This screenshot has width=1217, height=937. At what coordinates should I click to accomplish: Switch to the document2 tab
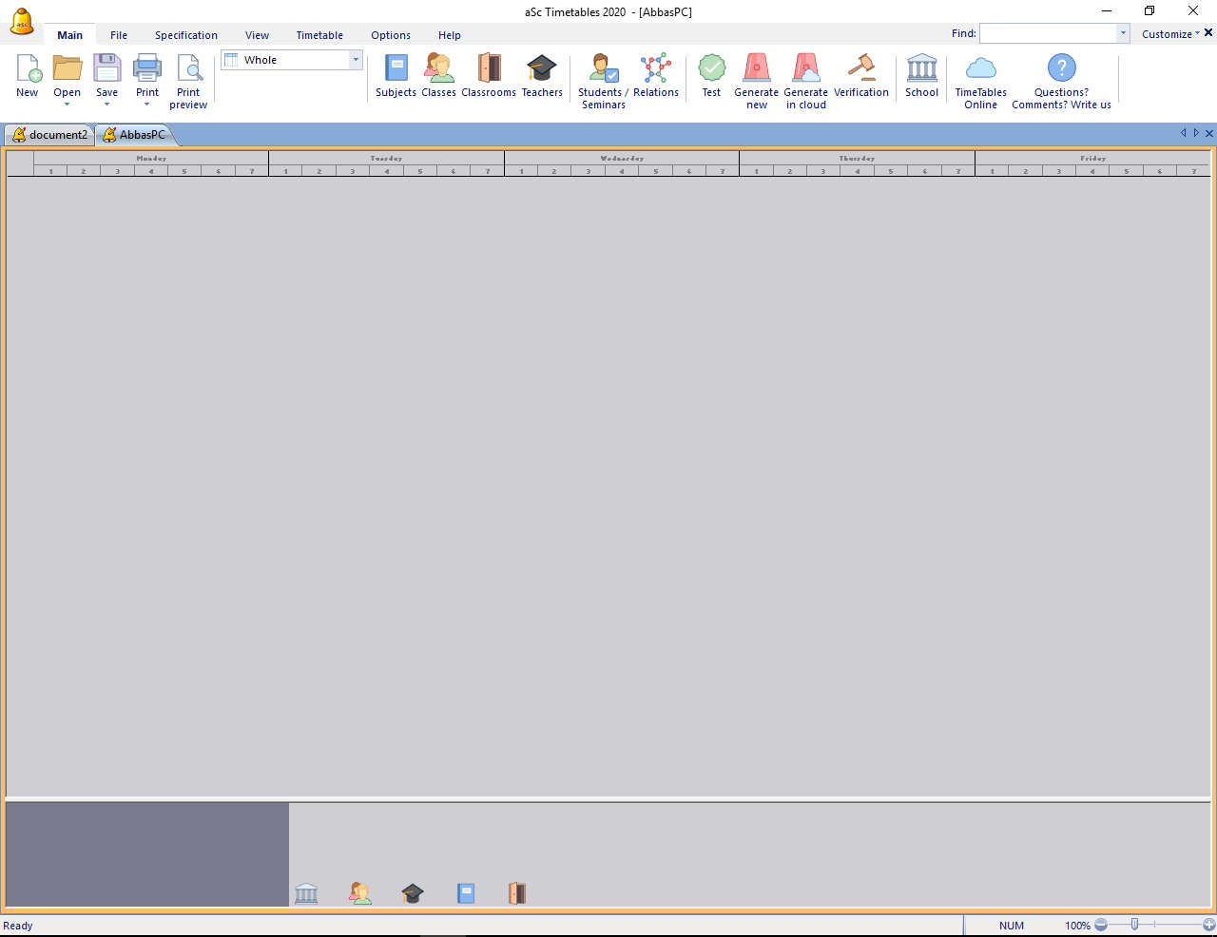(49, 135)
